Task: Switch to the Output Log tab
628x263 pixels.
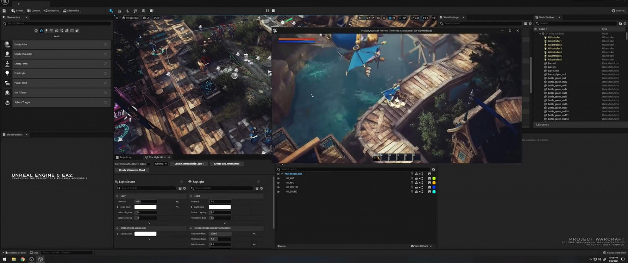Action: tap(125, 157)
